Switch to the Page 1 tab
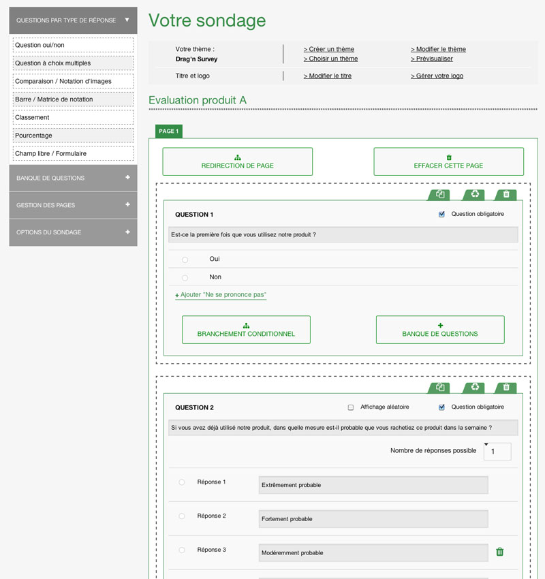 (168, 131)
